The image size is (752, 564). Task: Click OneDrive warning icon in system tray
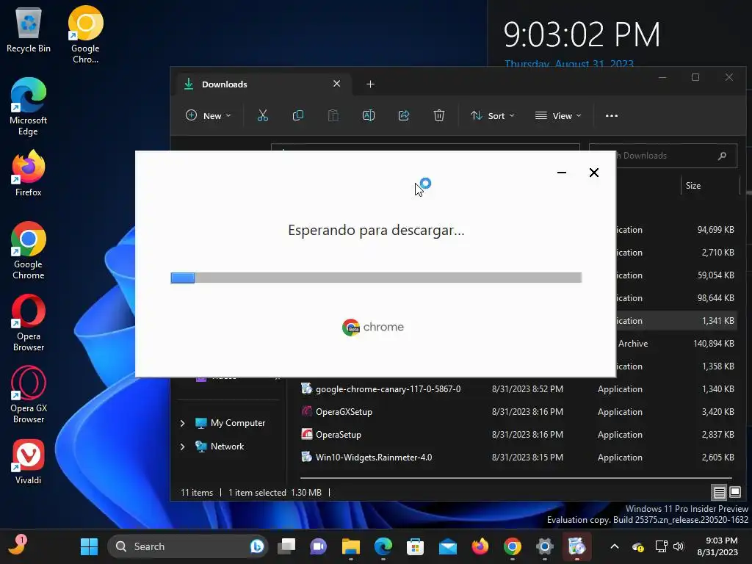(638, 546)
